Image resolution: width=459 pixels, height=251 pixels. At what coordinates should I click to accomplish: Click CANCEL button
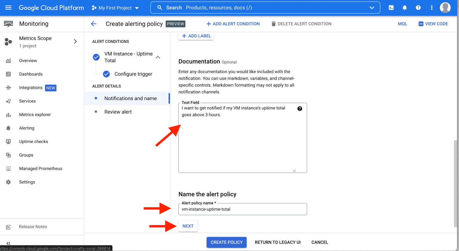pyautogui.click(x=320, y=242)
